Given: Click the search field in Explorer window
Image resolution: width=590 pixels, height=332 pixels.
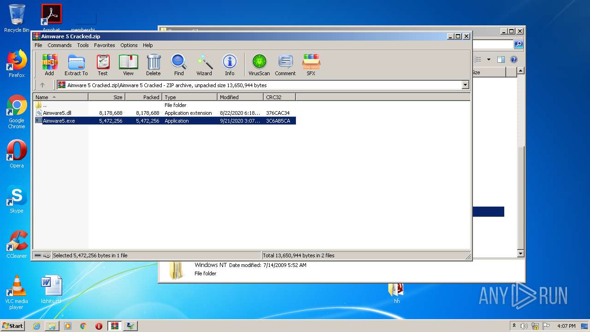Looking at the screenshot, I should point(493,44).
